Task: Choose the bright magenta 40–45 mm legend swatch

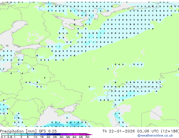Action: [x=77, y=134]
